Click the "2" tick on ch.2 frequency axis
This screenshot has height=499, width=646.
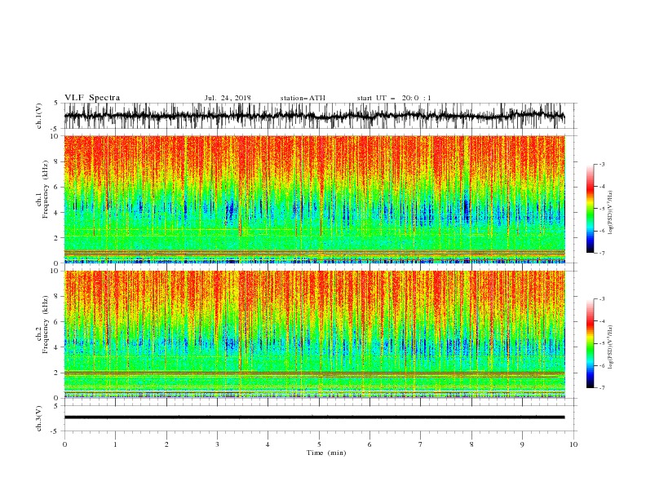tap(58, 373)
